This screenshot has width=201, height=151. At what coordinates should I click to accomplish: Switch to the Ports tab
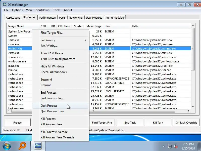click(62, 18)
